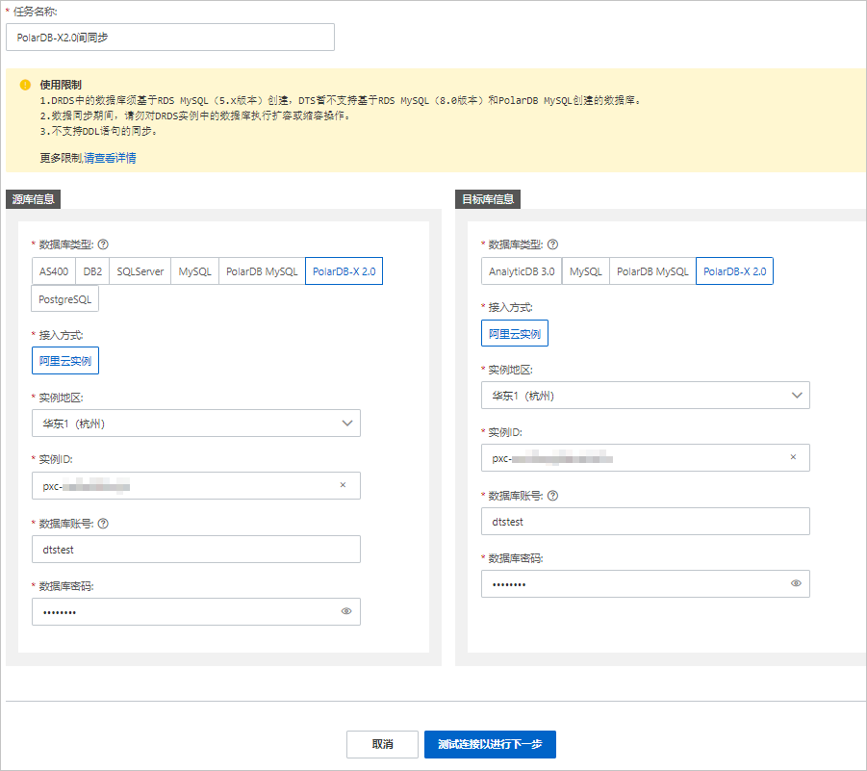Image resolution: width=867 pixels, height=771 pixels.
Task: Select target 阿里云实例 access method
Action: [515, 333]
